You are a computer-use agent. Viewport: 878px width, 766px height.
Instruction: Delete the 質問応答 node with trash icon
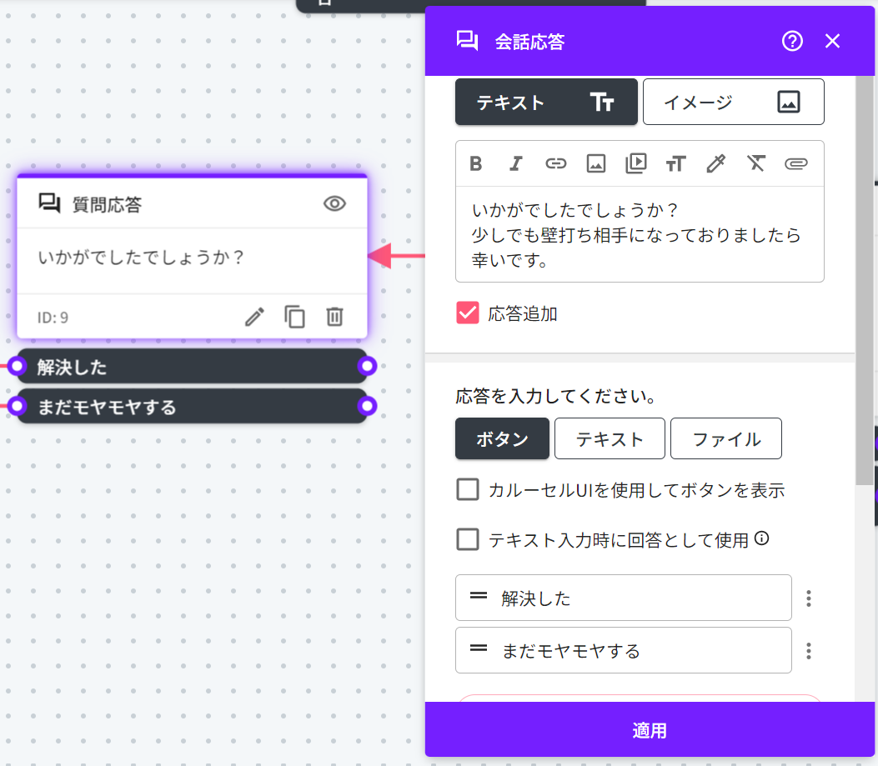[334, 317]
